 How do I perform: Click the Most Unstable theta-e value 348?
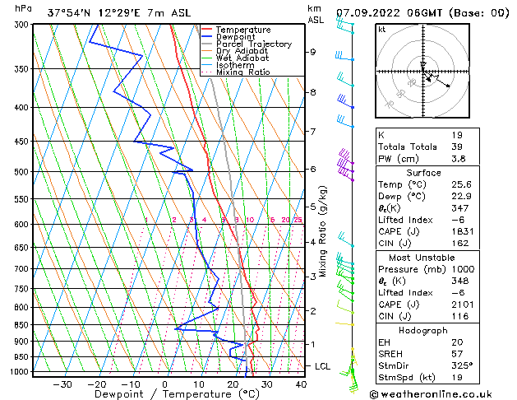coord(460,281)
